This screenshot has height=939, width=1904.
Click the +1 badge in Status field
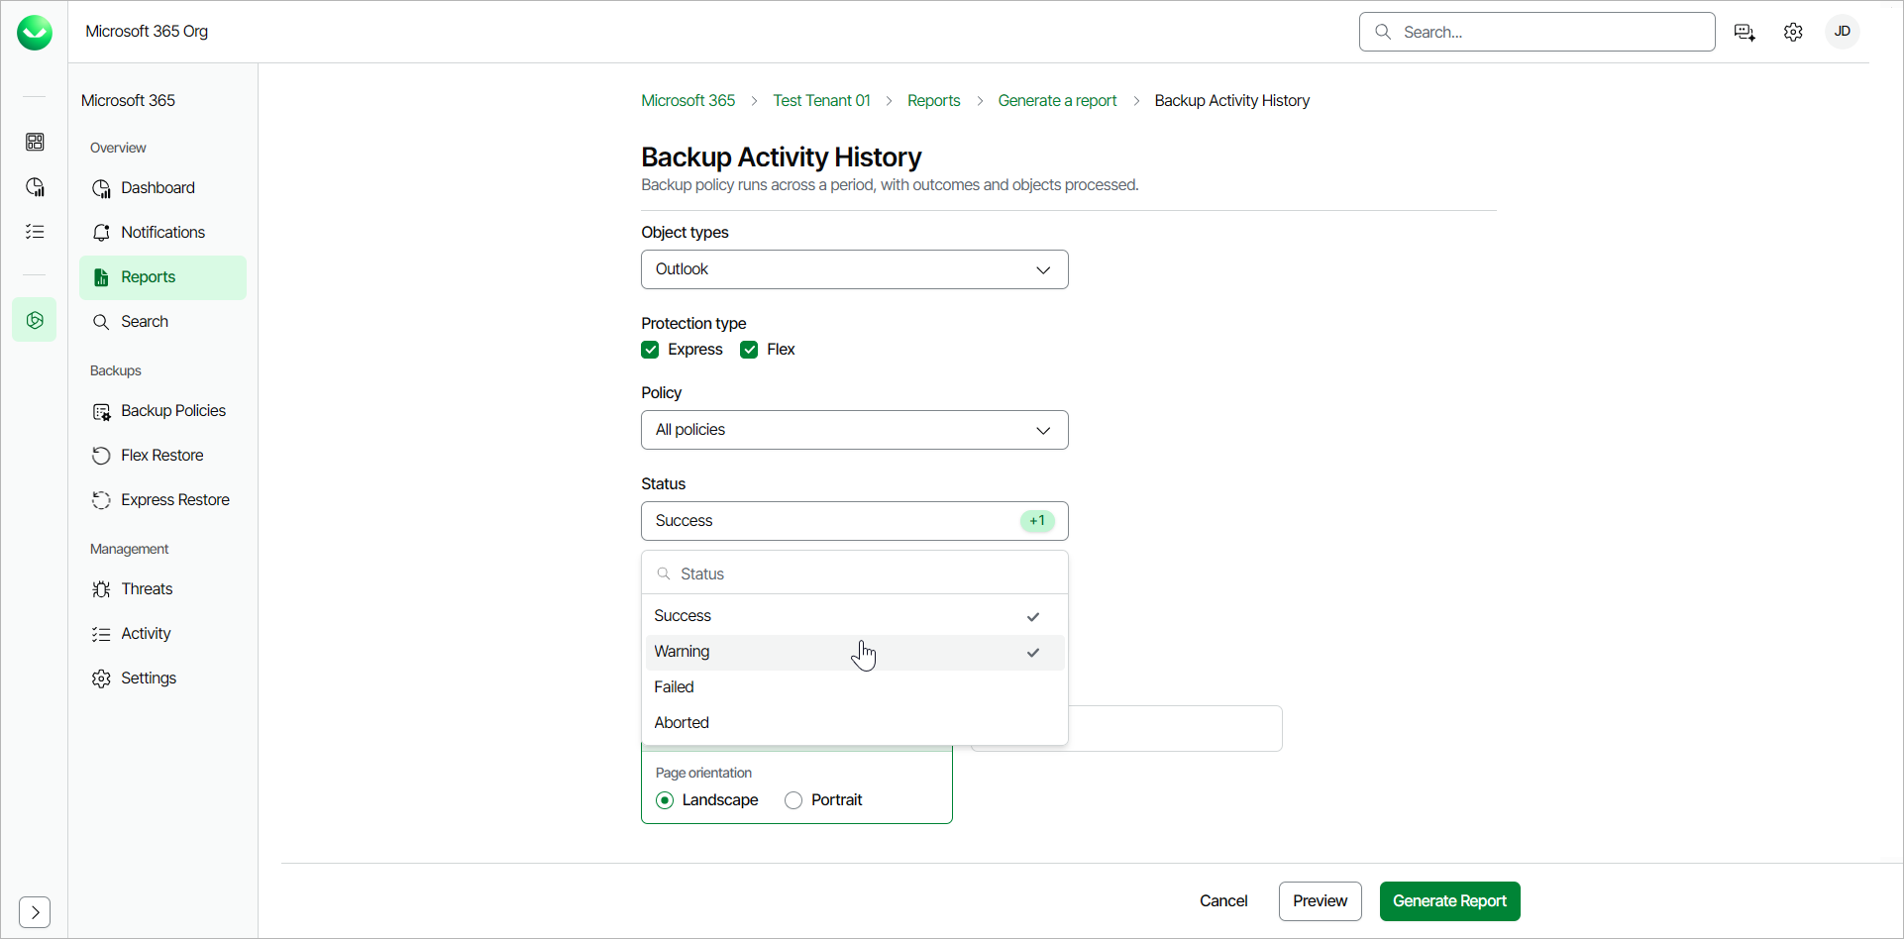(1037, 521)
